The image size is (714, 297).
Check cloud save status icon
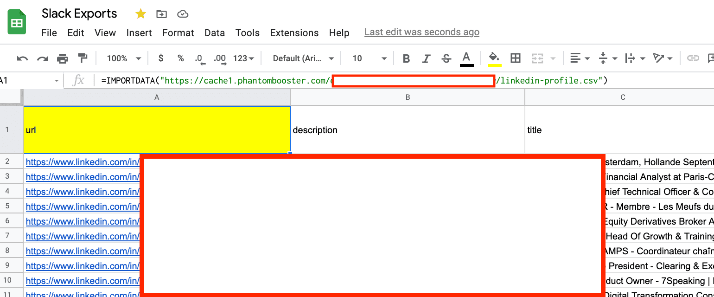point(183,14)
